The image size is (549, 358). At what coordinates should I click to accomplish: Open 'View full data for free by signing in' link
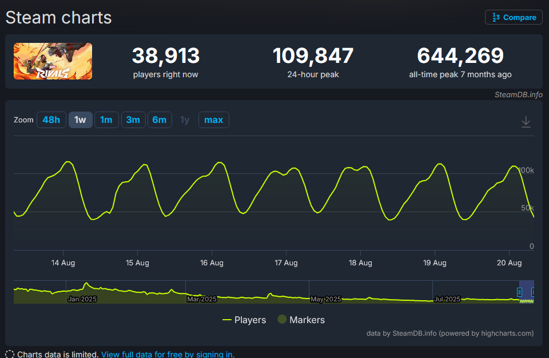pos(168,354)
